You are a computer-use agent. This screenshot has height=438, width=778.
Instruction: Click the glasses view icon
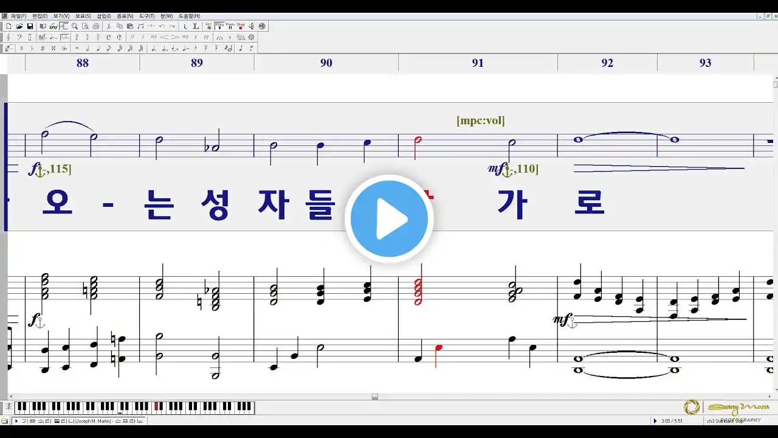[x=53, y=26]
